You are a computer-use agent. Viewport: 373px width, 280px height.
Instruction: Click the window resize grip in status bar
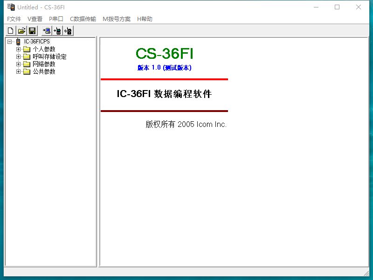coord(366,273)
